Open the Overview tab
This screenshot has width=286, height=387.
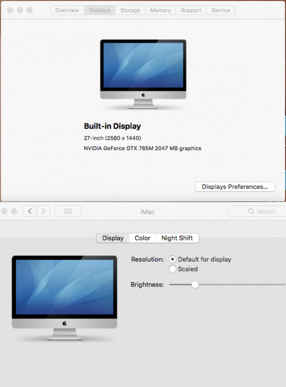tap(67, 10)
